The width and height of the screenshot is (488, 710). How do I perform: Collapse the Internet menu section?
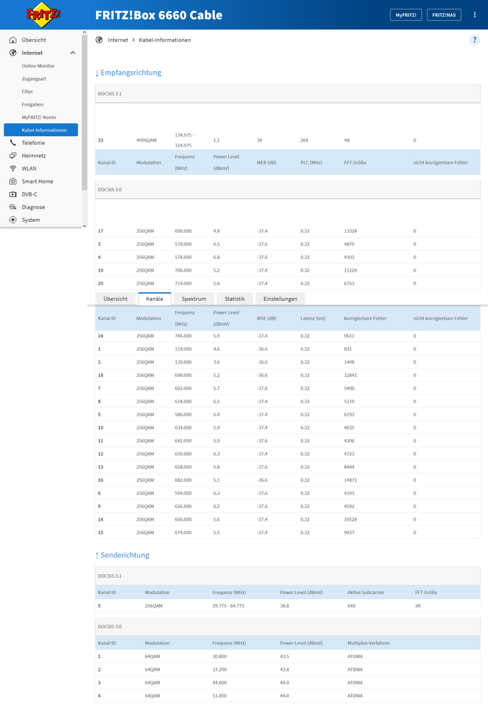[73, 53]
